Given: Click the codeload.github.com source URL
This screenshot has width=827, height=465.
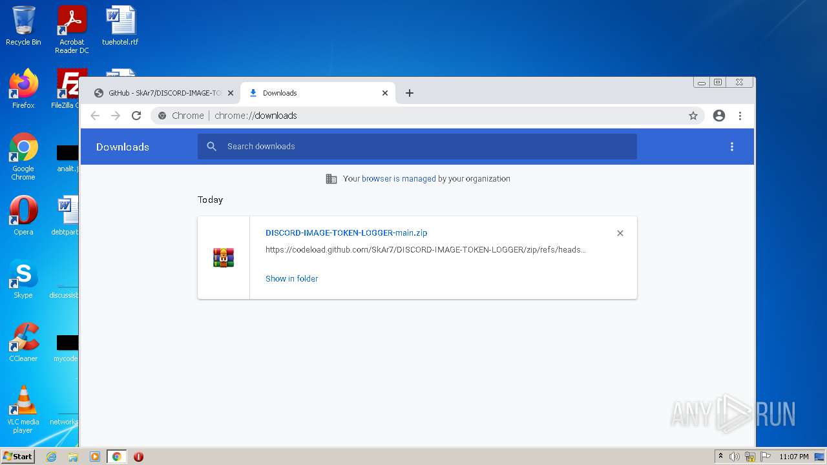Looking at the screenshot, I should click(426, 250).
